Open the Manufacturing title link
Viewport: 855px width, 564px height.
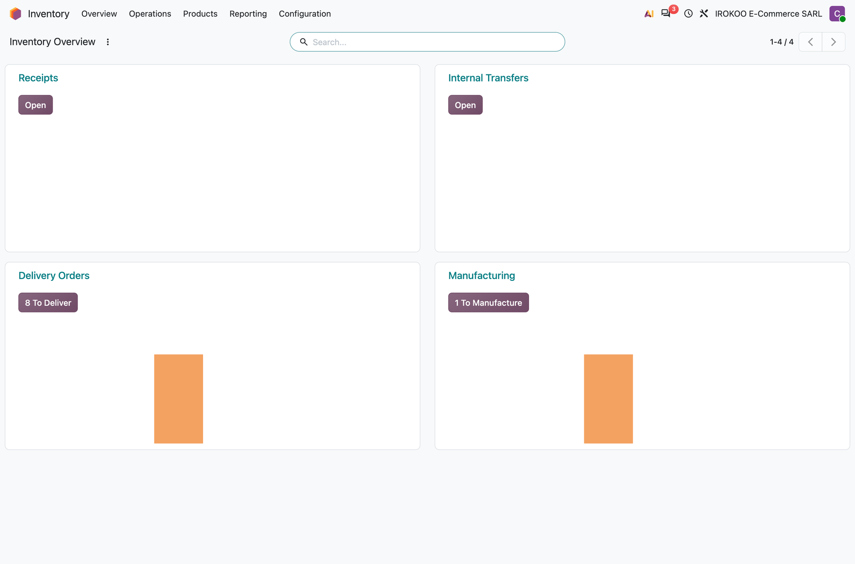pyautogui.click(x=482, y=276)
